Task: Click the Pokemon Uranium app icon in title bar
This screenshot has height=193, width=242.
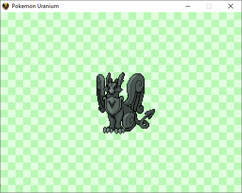Action: click(6, 6)
